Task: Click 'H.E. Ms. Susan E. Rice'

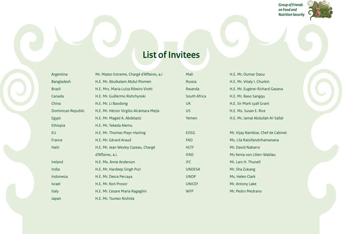Action: point(247,111)
